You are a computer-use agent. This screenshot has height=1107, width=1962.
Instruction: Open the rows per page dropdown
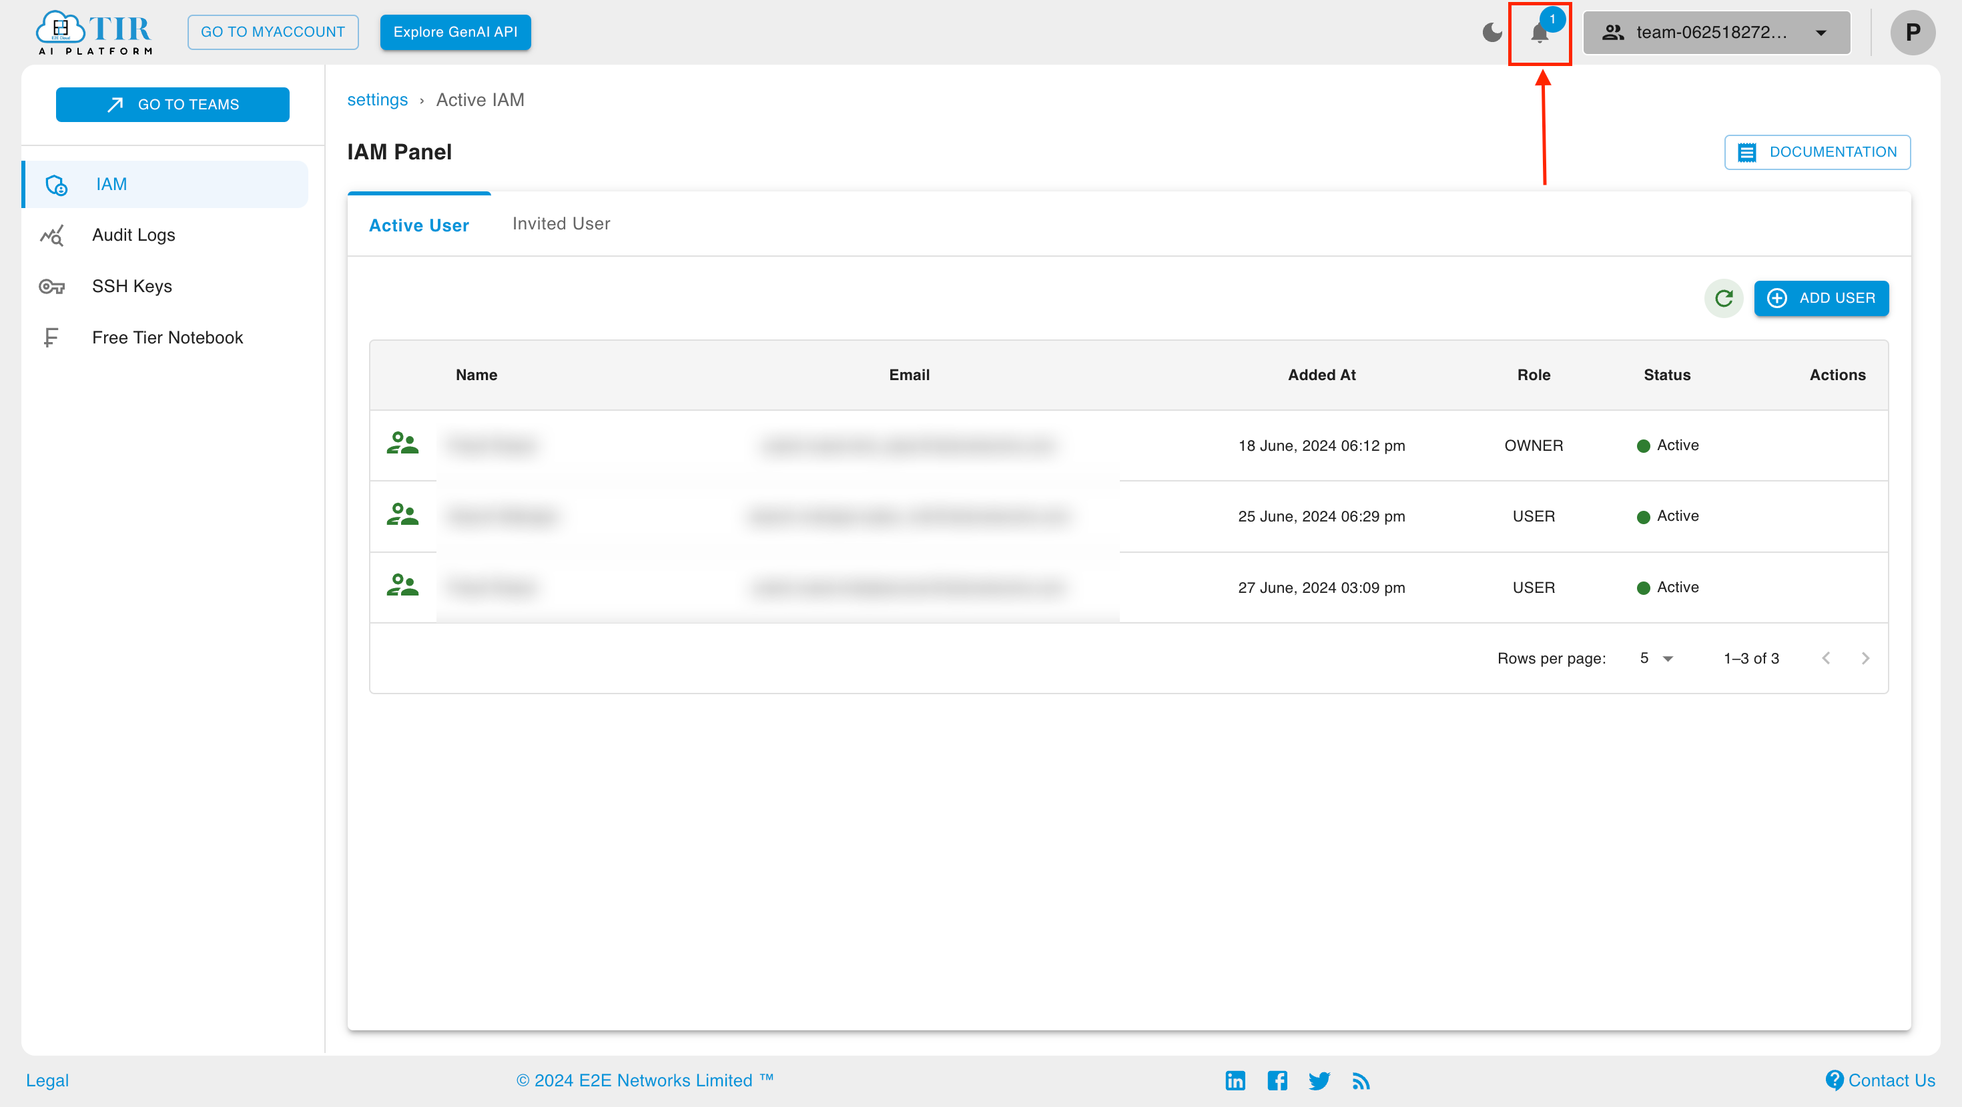(1656, 659)
